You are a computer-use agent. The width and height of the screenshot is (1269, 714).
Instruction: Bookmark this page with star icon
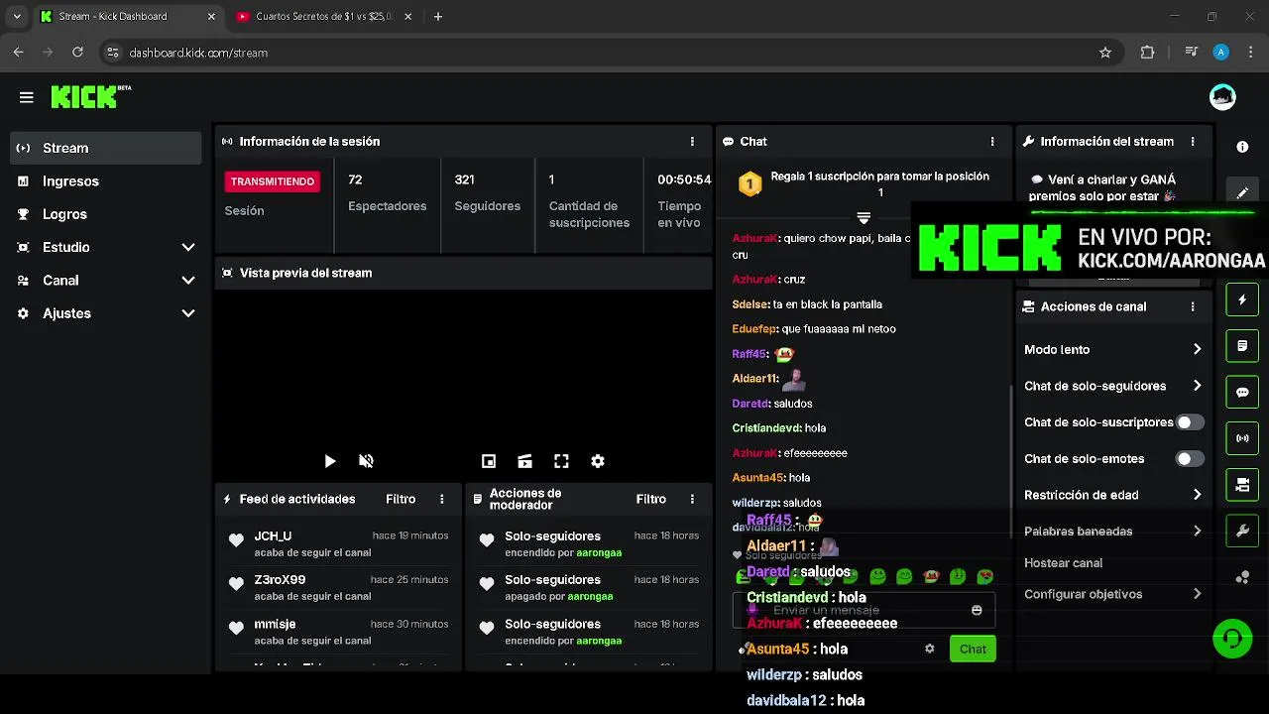(1105, 53)
